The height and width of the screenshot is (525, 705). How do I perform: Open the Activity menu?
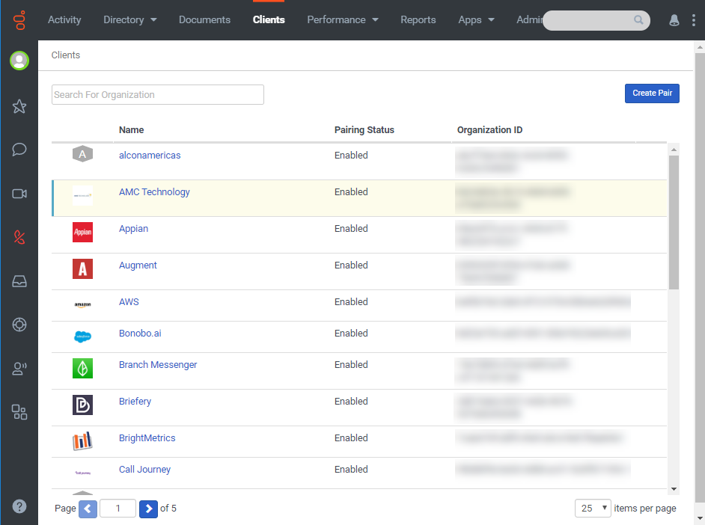click(64, 19)
